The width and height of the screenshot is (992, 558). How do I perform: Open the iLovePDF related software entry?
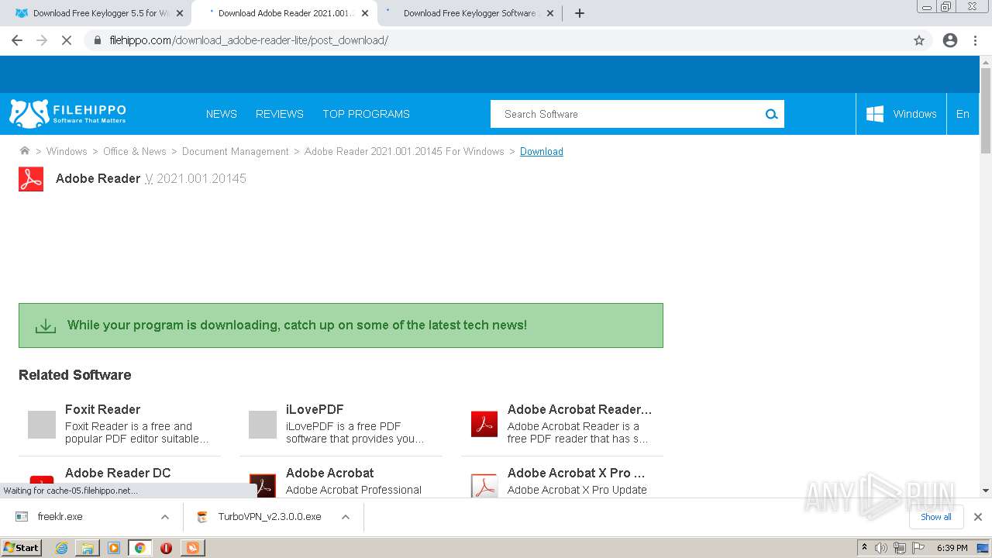click(315, 409)
